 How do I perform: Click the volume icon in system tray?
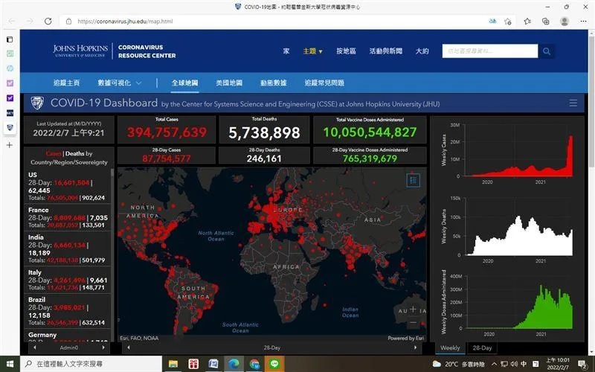tap(514, 364)
